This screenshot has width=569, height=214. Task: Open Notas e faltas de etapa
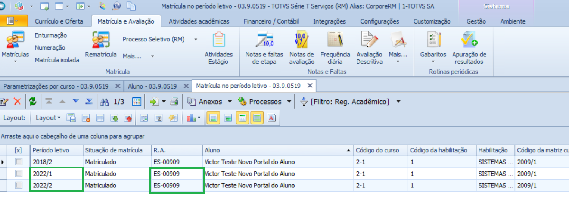264,49
